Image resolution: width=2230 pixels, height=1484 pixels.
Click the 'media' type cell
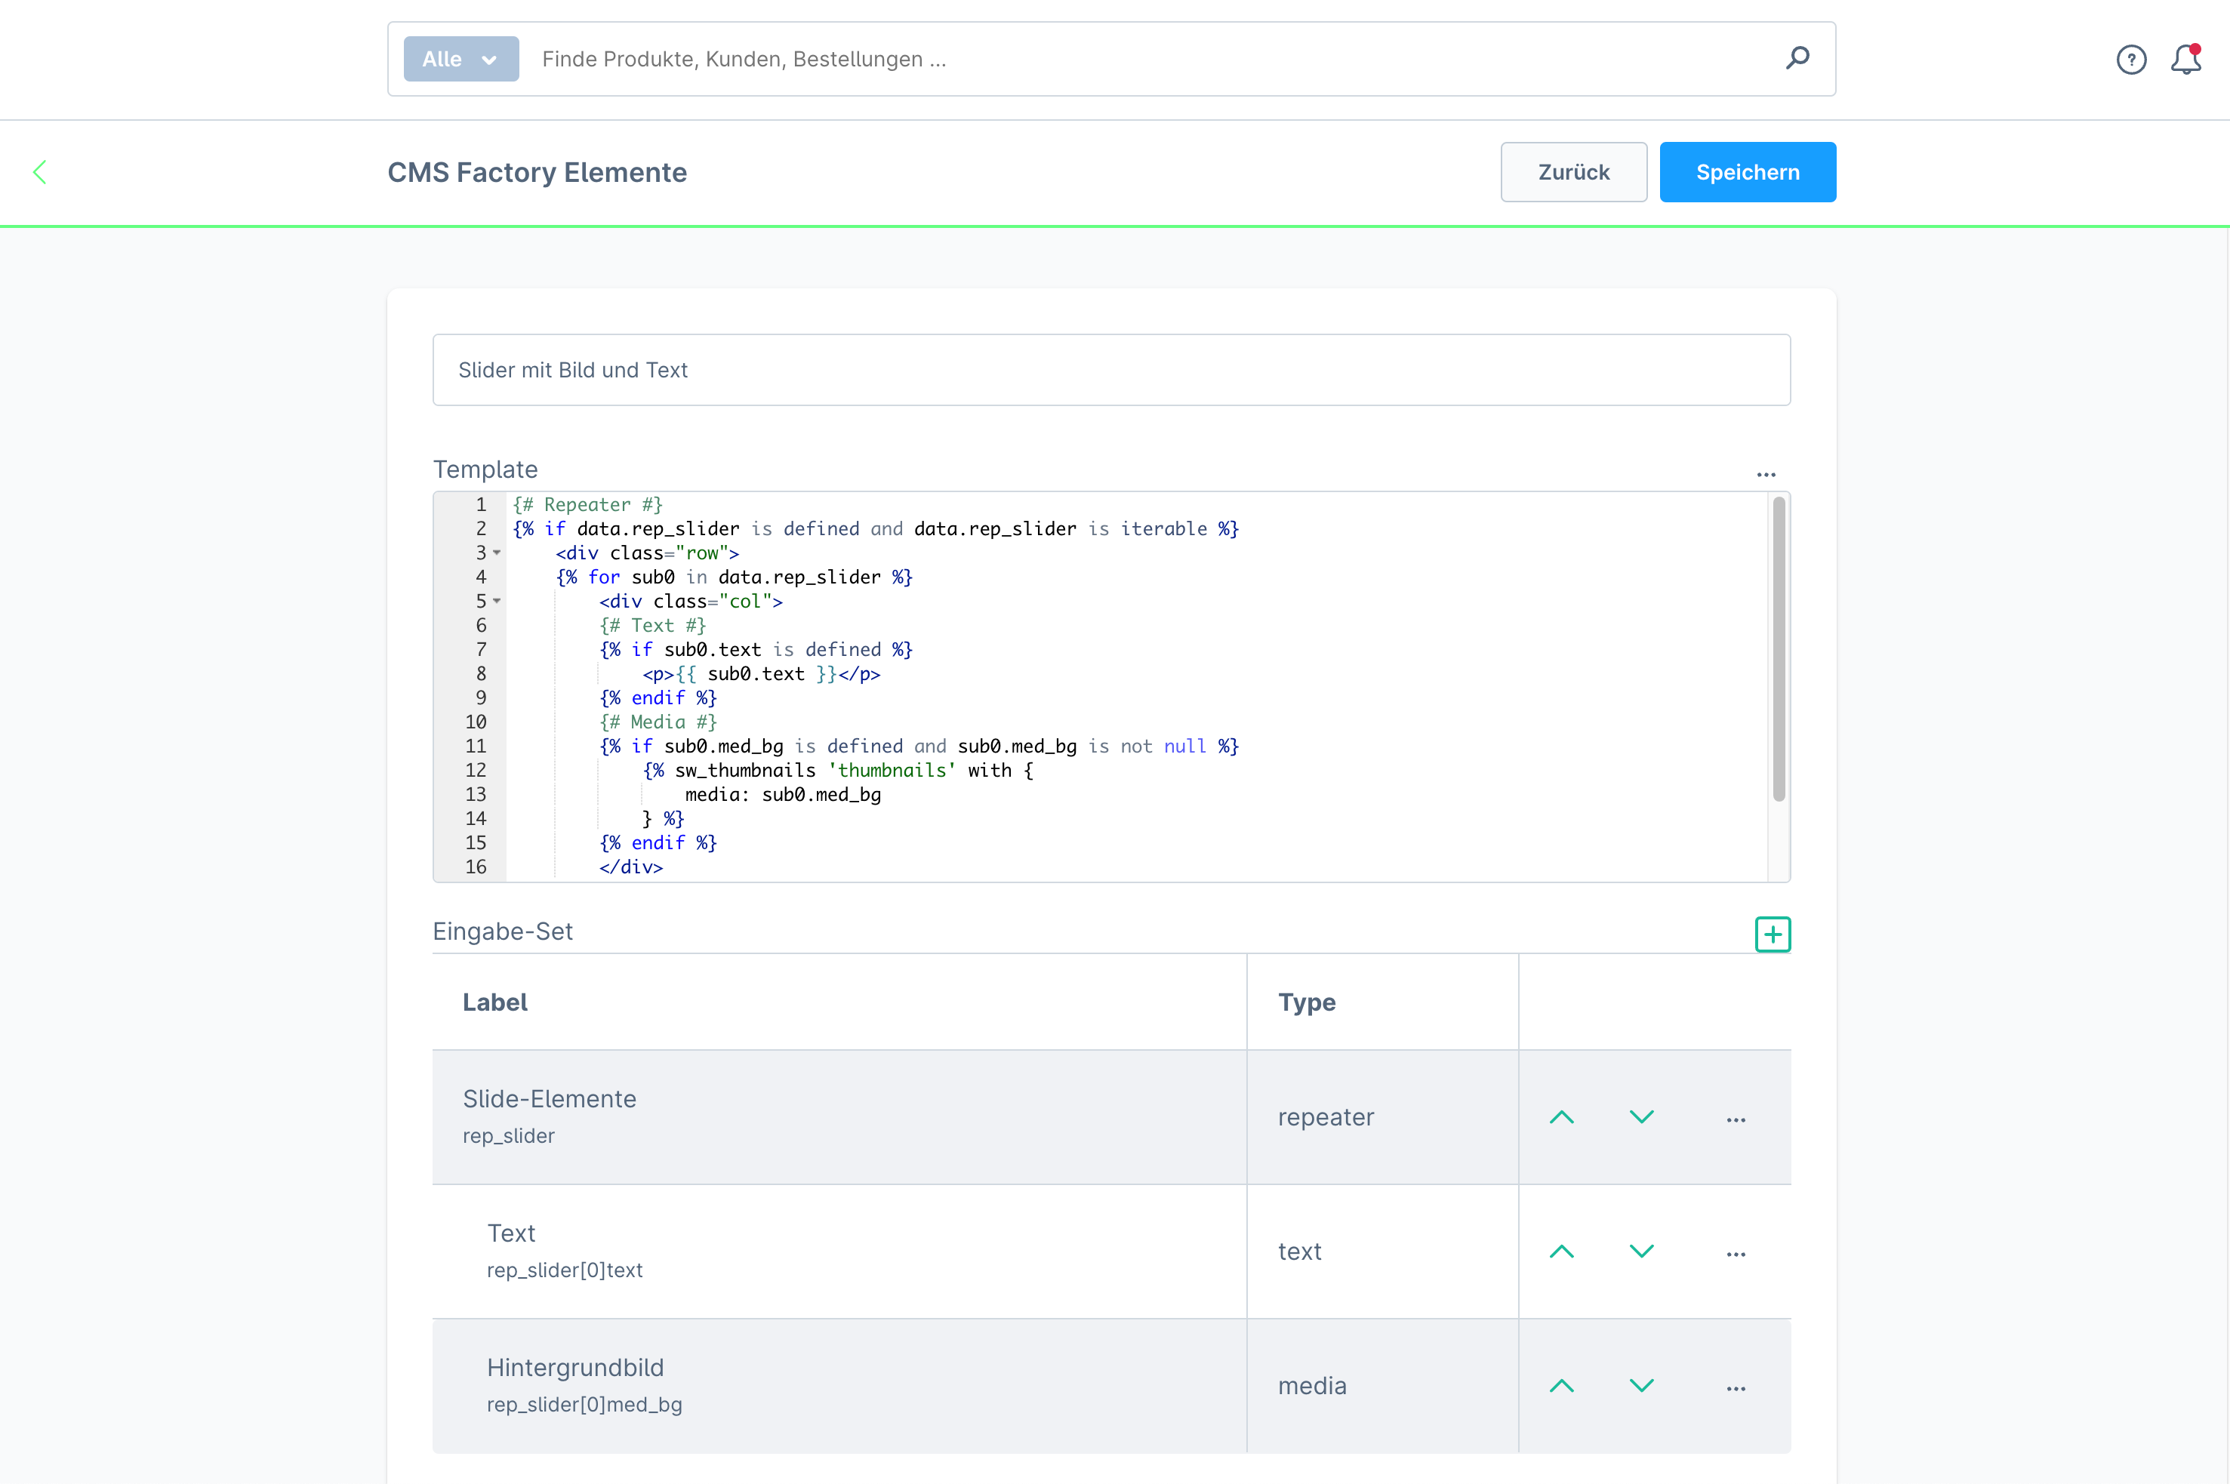coord(1383,1387)
